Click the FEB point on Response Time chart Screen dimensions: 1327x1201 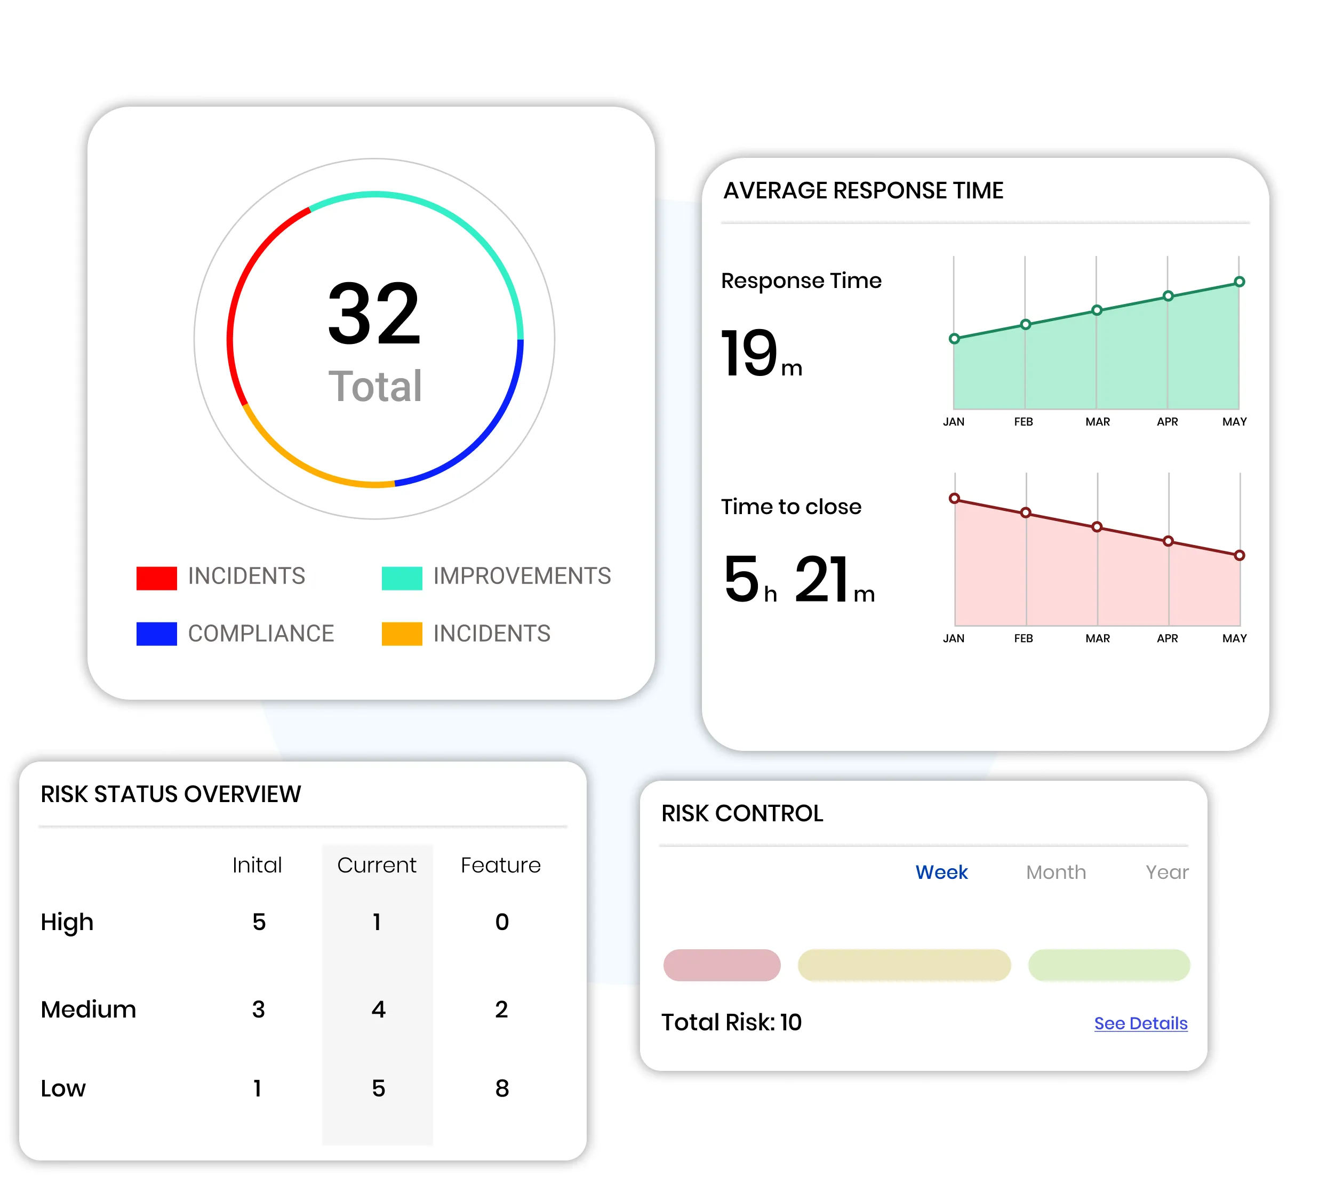[x=1025, y=324]
